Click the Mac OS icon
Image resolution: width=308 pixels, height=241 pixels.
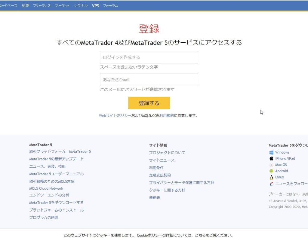pyautogui.click(x=271, y=165)
